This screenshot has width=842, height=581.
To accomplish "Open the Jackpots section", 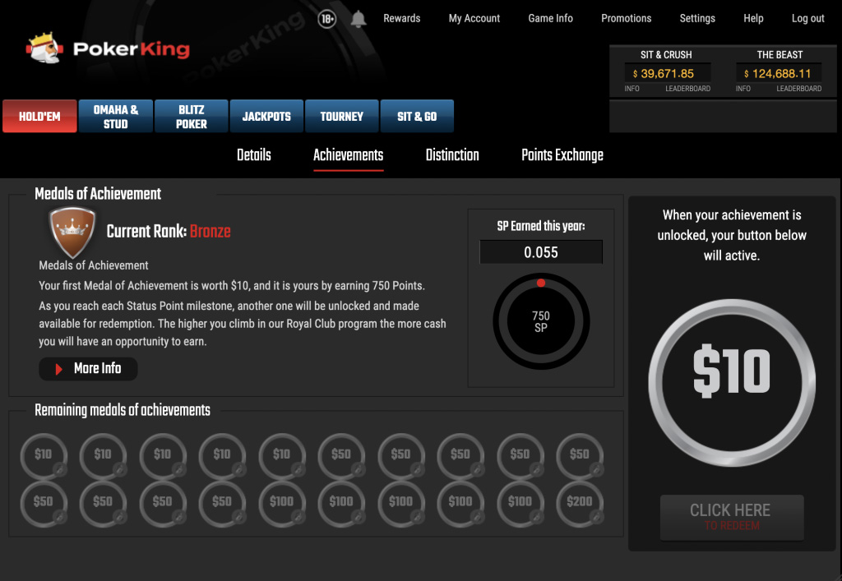I will 266,117.
